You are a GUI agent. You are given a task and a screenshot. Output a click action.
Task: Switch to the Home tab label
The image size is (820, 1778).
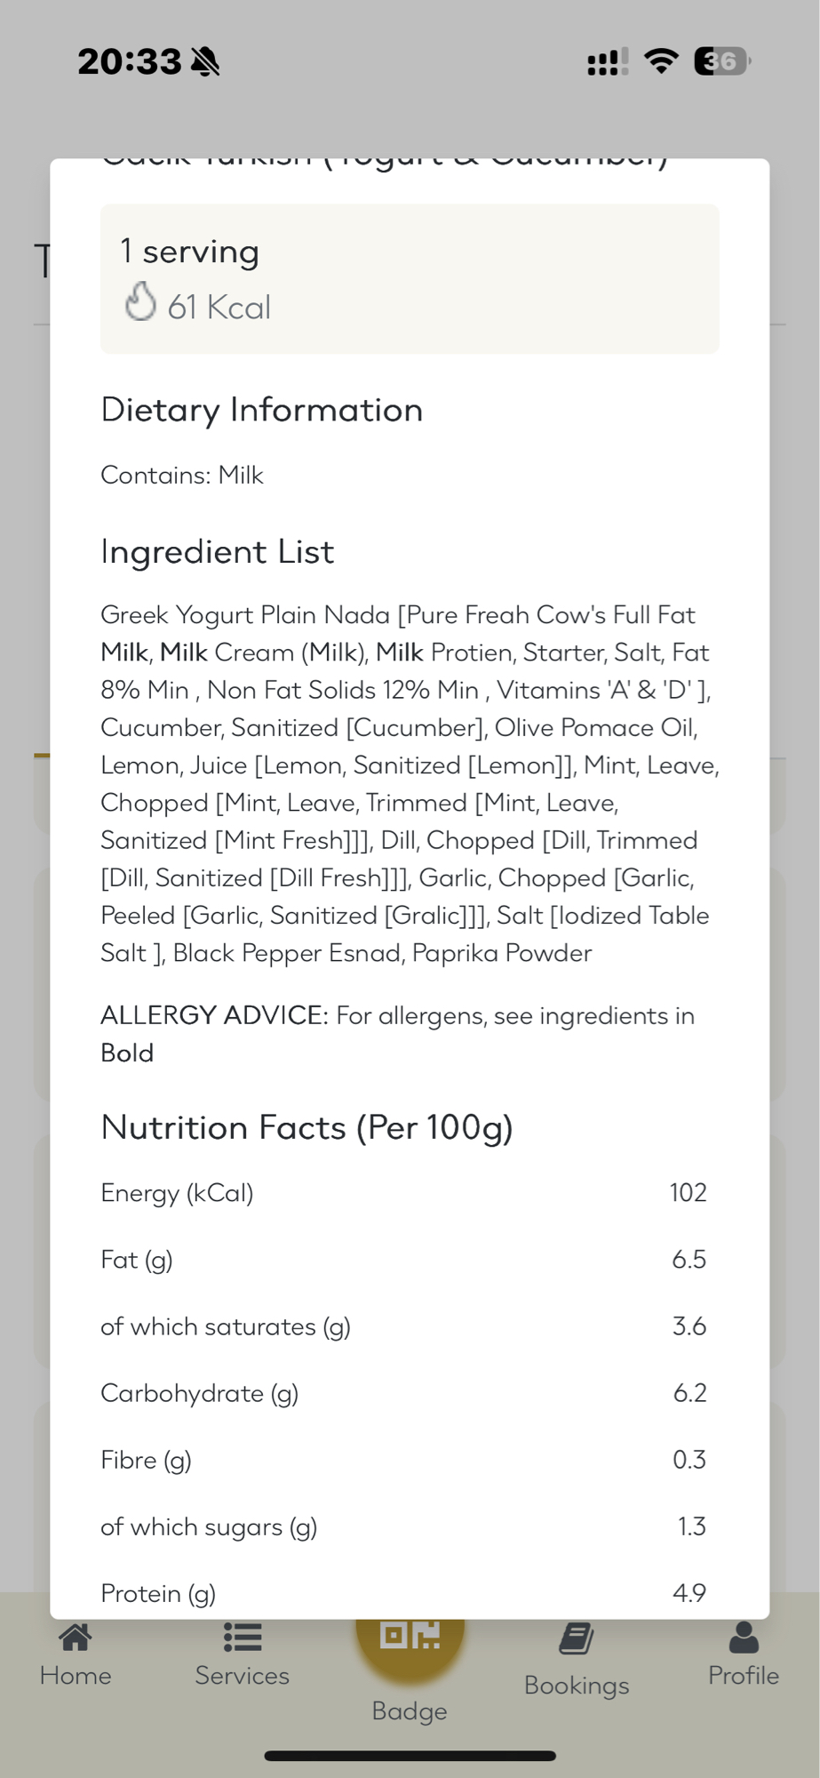(76, 1676)
